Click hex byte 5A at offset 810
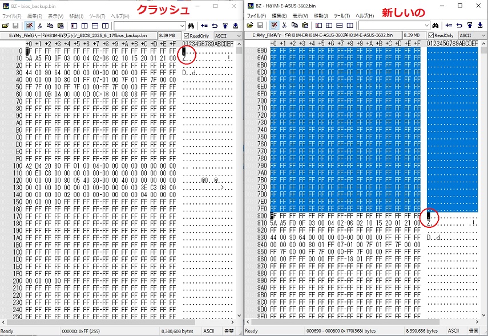This screenshot has width=488, height=336. [x=273, y=223]
